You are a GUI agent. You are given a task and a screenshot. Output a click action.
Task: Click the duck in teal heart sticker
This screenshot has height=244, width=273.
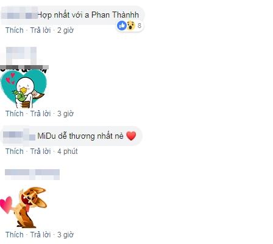(x=24, y=89)
